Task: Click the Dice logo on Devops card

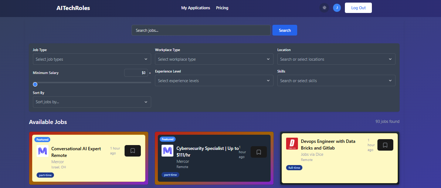Action: [292, 144]
